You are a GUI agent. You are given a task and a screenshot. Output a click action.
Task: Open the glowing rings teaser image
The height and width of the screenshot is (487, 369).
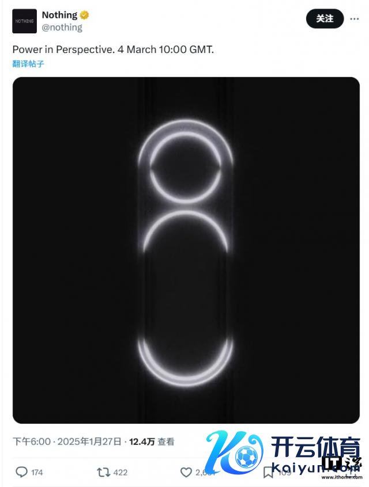point(186,250)
